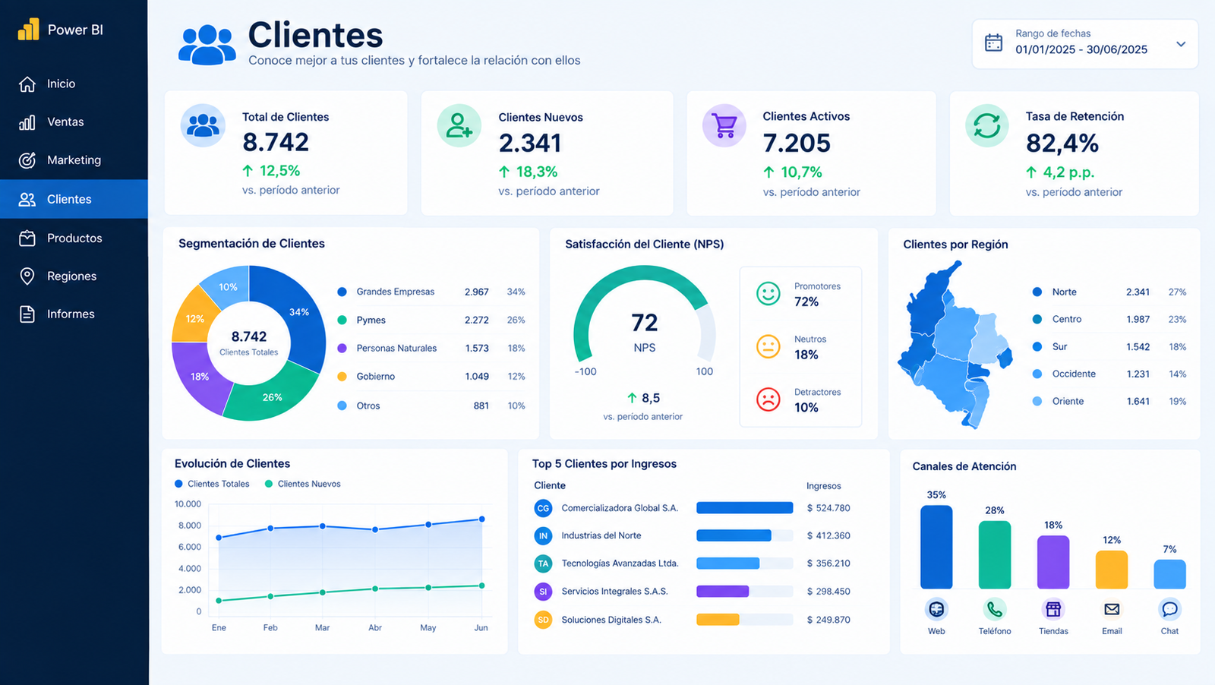Click the Email envelope icon
1215x685 pixels.
point(1112,609)
